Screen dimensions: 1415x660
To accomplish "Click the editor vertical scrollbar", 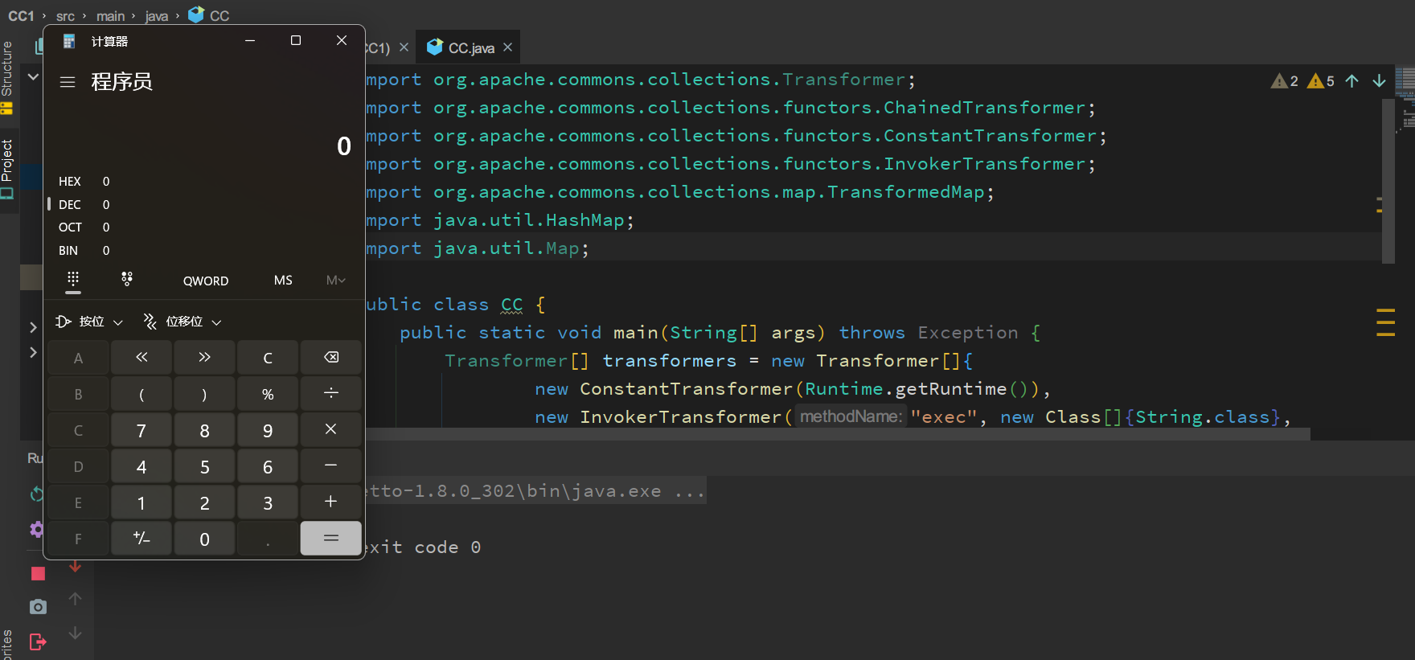I will pyautogui.click(x=1388, y=181).
